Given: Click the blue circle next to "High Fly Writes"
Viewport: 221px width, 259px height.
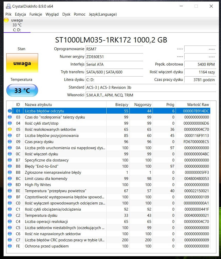Looking at the screenshot, I should point(10,185).
